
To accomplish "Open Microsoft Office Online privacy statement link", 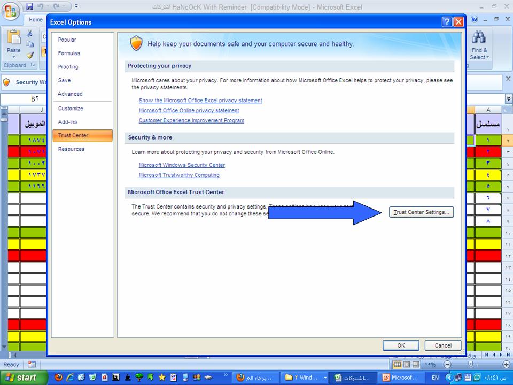I will pyautogui.click(x=189, y=110).
